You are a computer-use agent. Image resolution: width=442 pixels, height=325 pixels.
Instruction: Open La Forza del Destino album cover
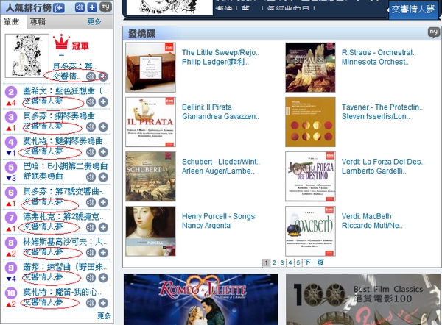coord(310,176)
